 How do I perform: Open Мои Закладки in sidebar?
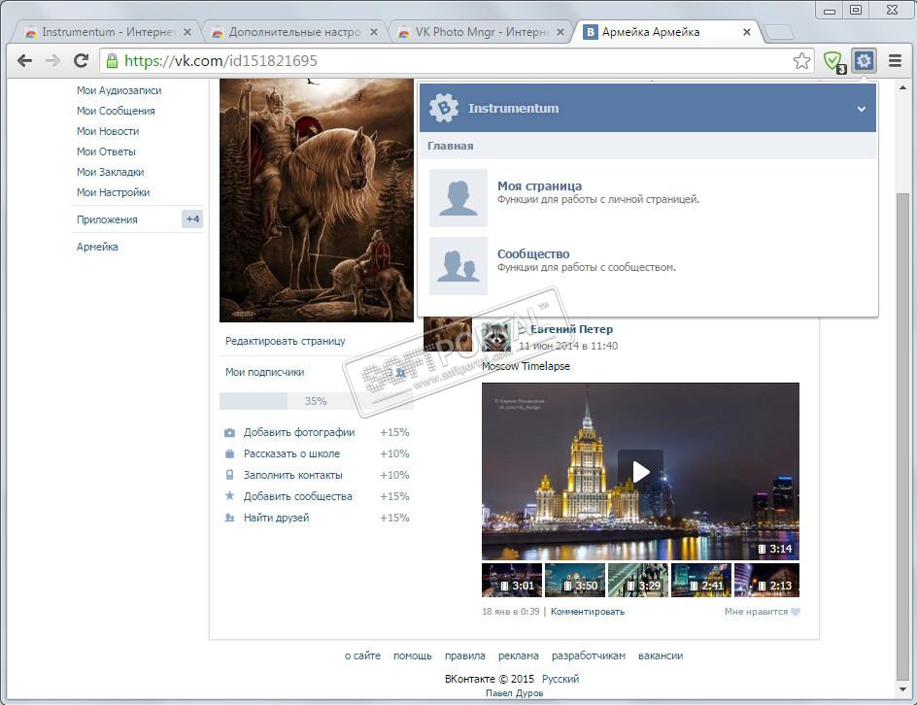pos(110,173)
